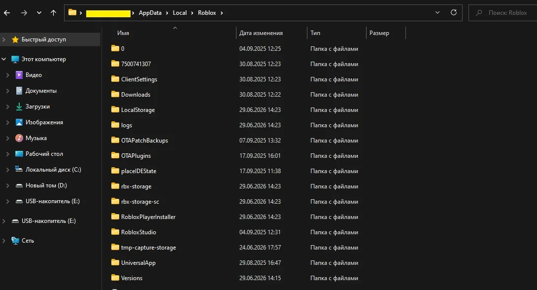Select the OTAPatchBackups folder icon
The image size is (537, 290).
click(115, 140)
